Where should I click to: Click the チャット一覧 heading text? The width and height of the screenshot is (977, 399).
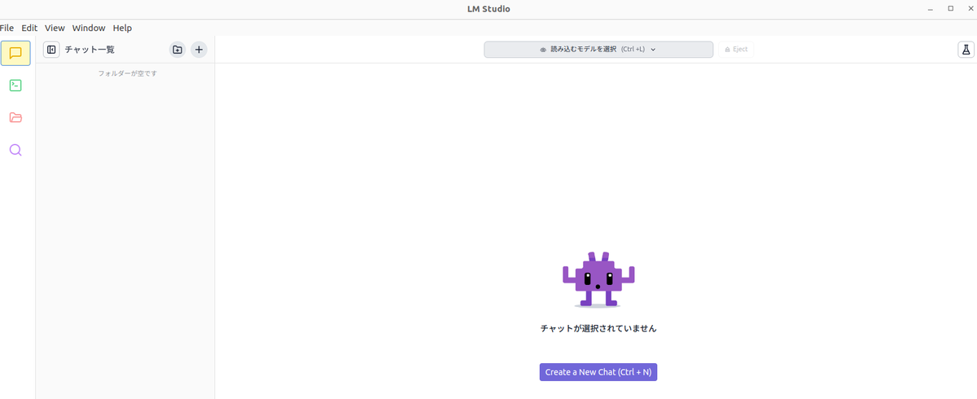[90, 50]
